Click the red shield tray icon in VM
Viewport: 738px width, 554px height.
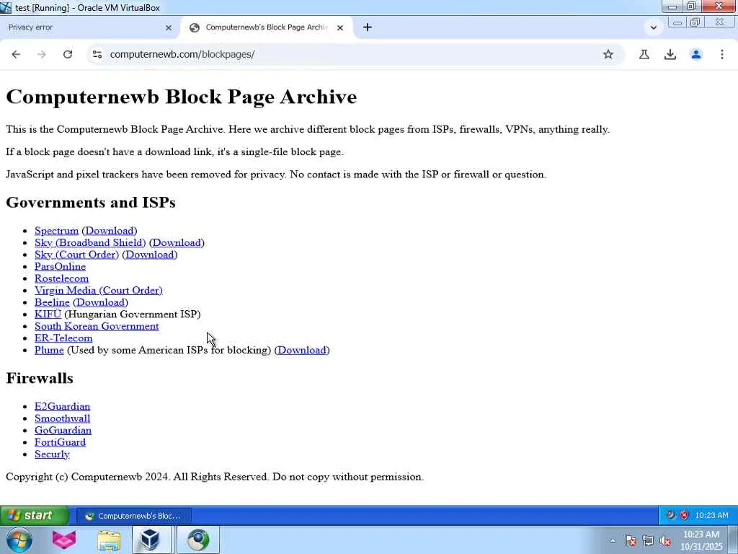pos(685,515)
